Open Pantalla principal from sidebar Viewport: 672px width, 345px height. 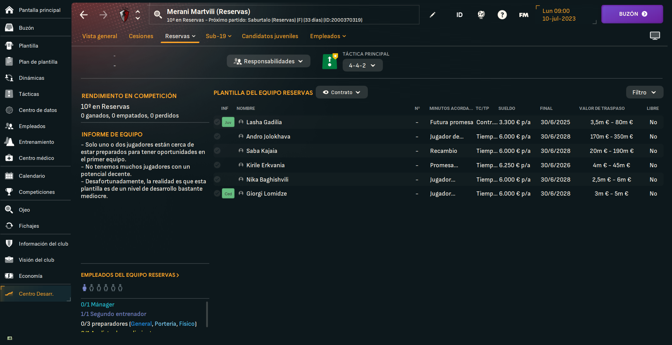point(35,10)
